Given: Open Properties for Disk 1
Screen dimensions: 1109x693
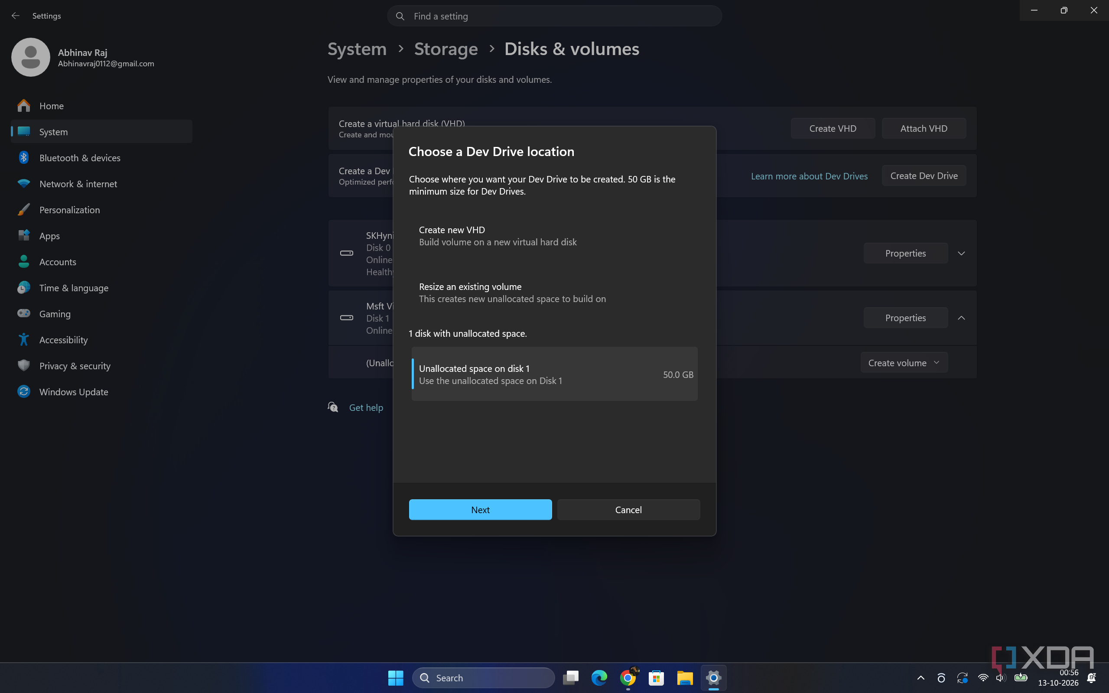Looking at the screenshot, I should [905, 318].
